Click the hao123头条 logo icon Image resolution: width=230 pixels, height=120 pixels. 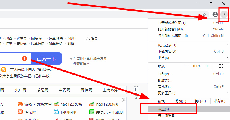click(x=56, y=104)
